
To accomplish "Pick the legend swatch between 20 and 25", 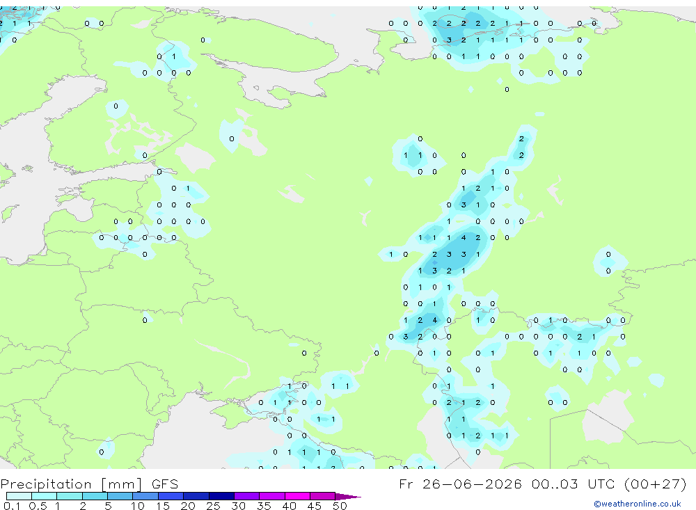I will point(196,496).
